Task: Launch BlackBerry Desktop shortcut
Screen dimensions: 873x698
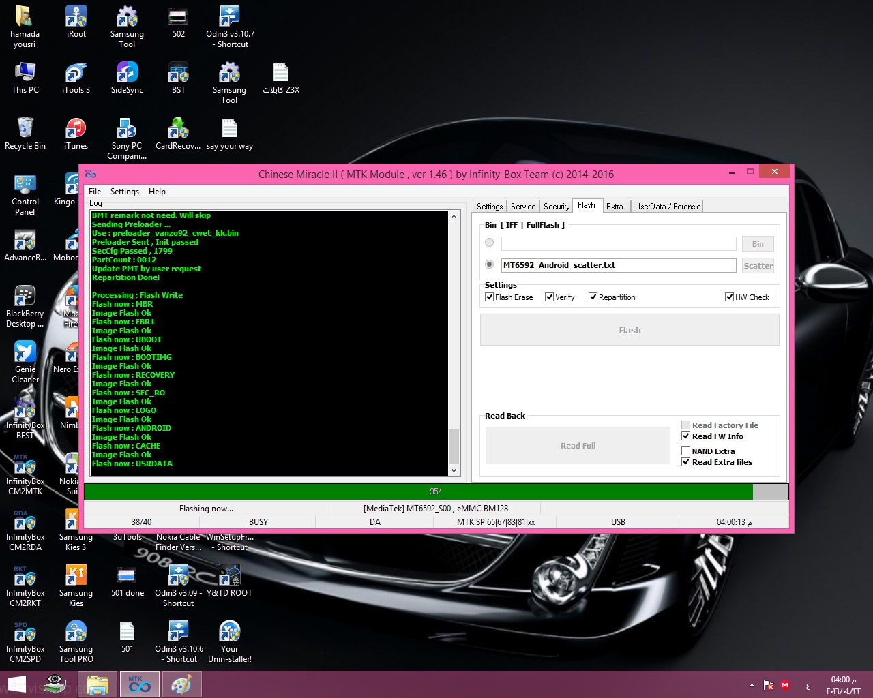Action: pos(25,306)
